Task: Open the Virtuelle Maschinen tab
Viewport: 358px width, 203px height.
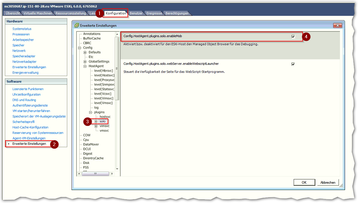Action: pyautogui.click(x=38, y=13)
